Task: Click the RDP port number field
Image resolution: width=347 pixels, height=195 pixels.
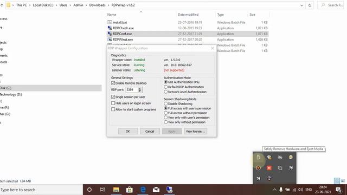Action: pyautogui.click(x=132, y=90)
